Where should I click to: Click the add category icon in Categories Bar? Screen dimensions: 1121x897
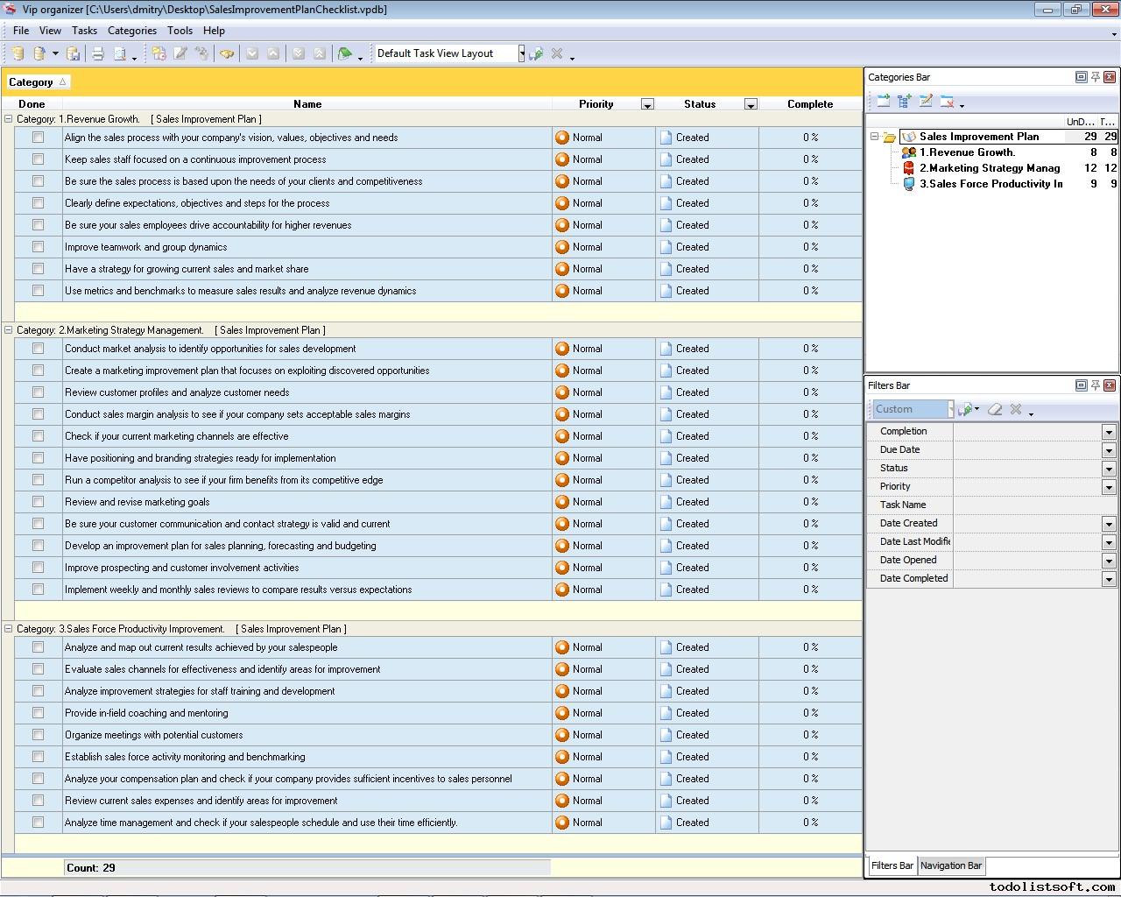(883, 102)
